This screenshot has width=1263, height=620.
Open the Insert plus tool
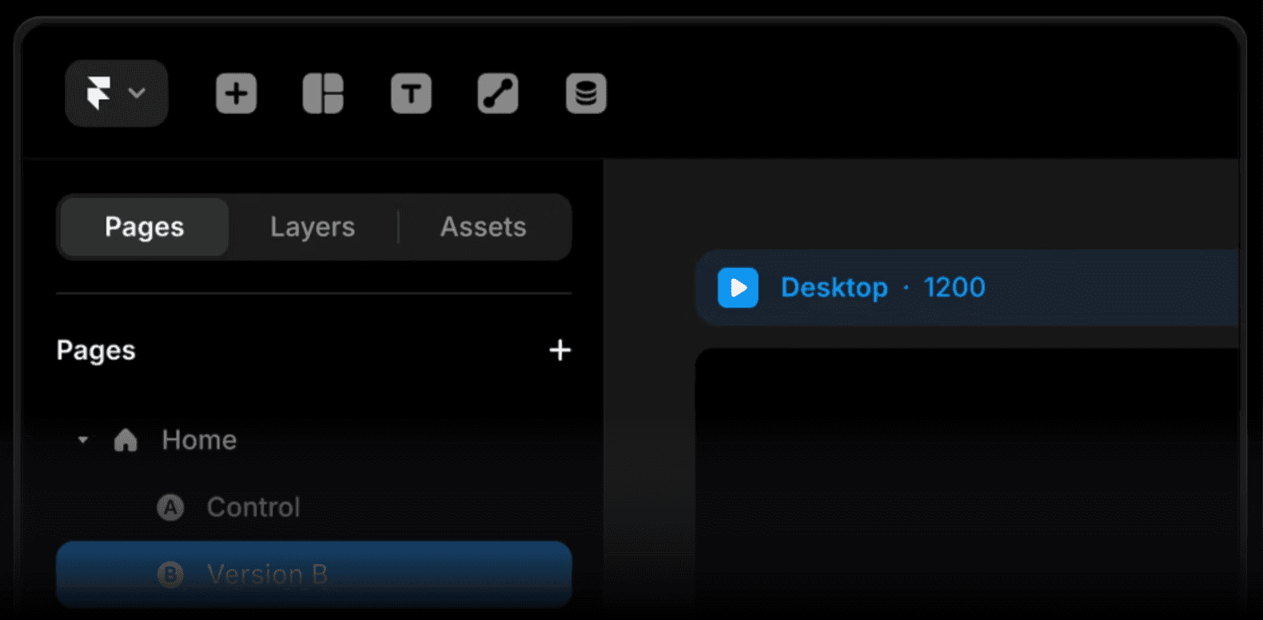pyautogui.click(x=237, y=93)
